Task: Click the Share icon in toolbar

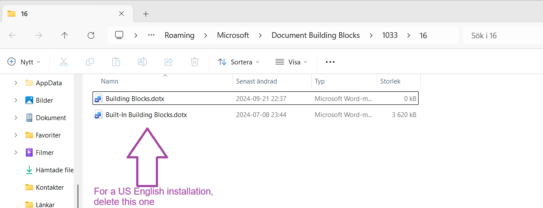Action: pos(168,62)
